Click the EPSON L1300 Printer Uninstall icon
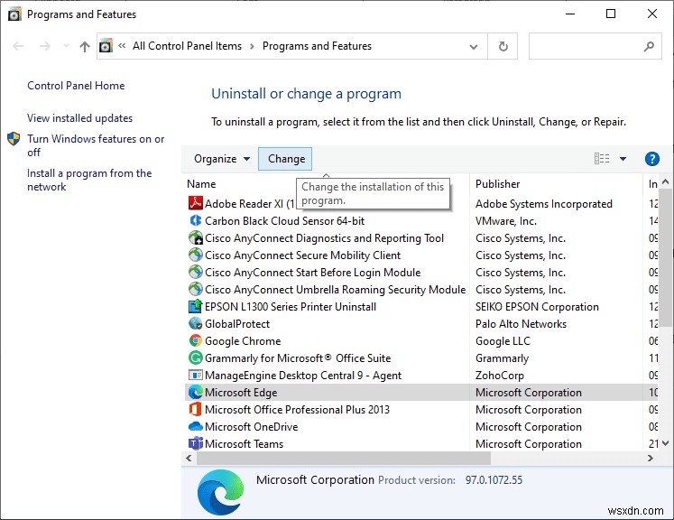 coord(196,306)
